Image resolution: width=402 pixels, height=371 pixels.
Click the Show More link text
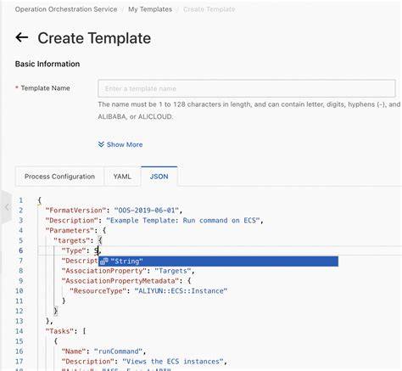[125, 144]
